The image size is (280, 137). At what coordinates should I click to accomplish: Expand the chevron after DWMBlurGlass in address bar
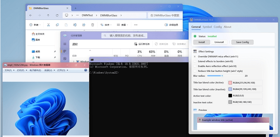tap(121, 15)
